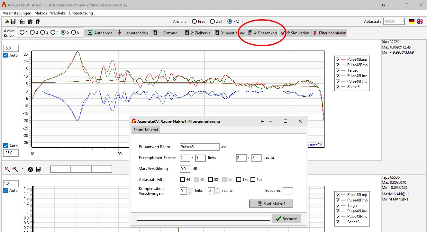Zoom in with the magnifier plus icon
The image size is (427, 232).
point(7,169)
